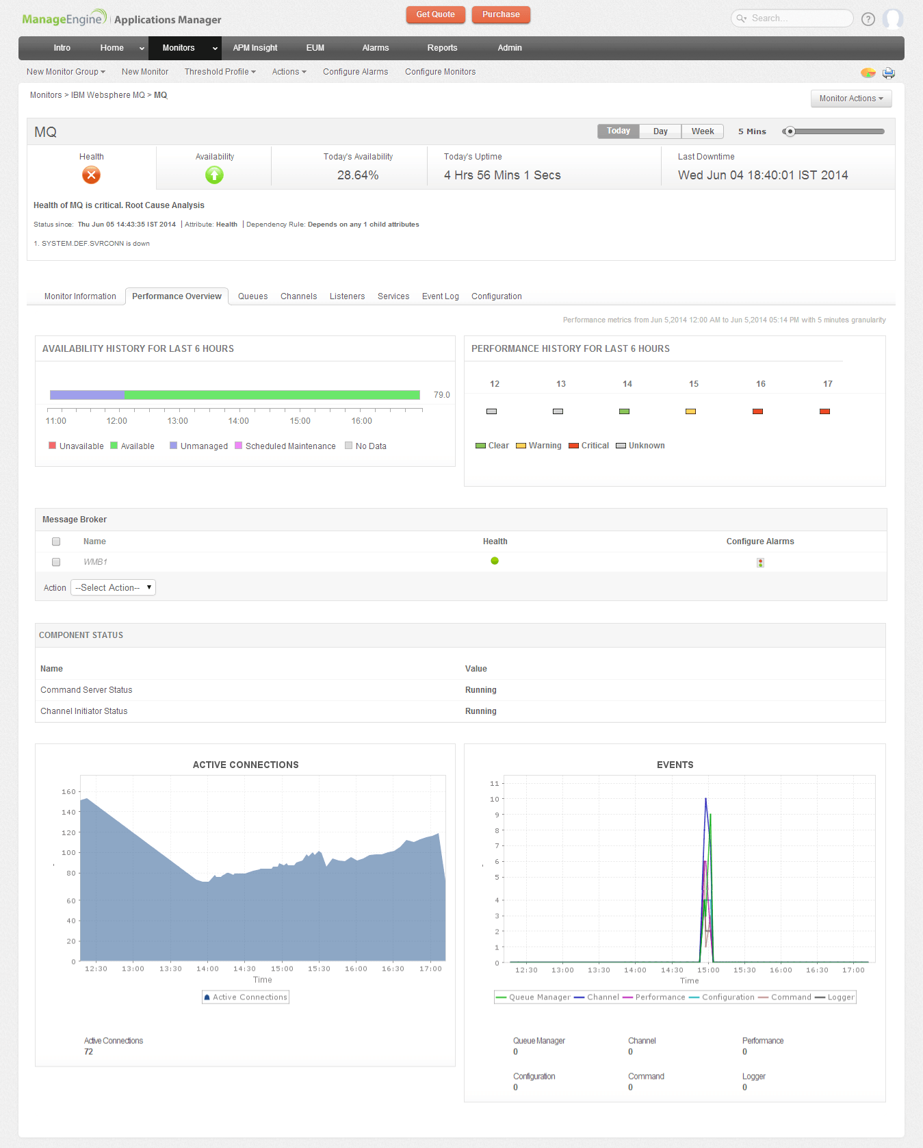Expand the Monitor Actions dropdown
Image resolution: width=923 pixels, height=1148 pixels.
click(850, 99)
